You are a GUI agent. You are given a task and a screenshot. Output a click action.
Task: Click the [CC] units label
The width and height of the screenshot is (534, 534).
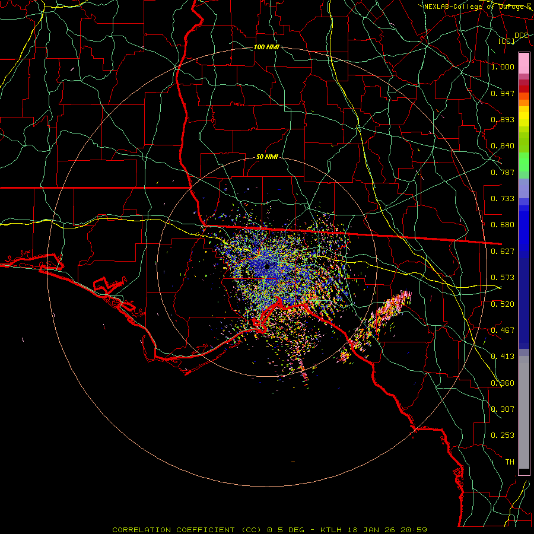pyautogui.click(x=507, y=41)
